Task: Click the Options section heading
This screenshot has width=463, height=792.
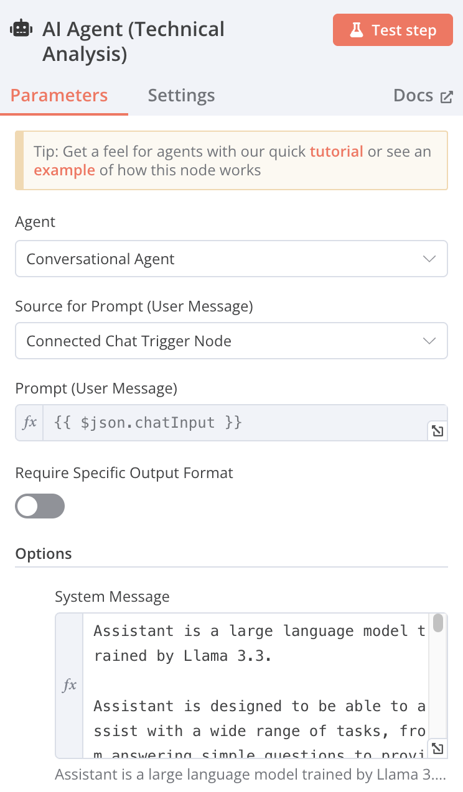Action: coord(44,554)
